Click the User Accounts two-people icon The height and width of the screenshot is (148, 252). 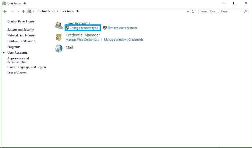(x=59, y=25)
